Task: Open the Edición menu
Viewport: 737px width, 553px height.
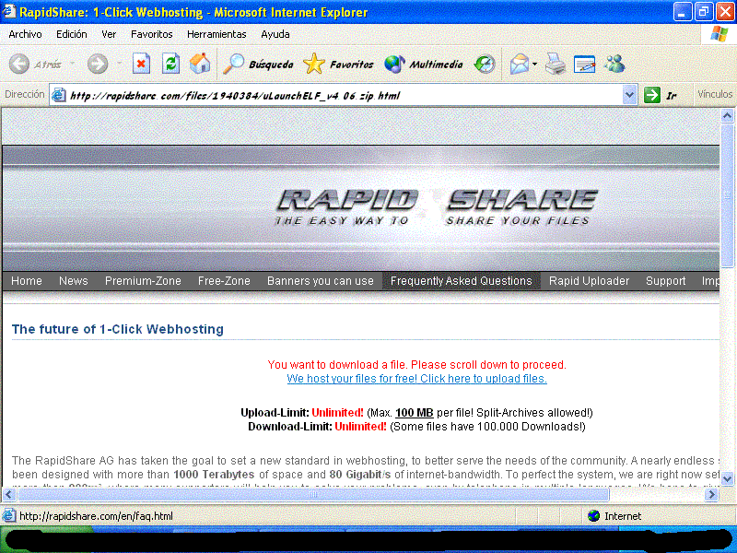Action: click(x=72, y=34)
